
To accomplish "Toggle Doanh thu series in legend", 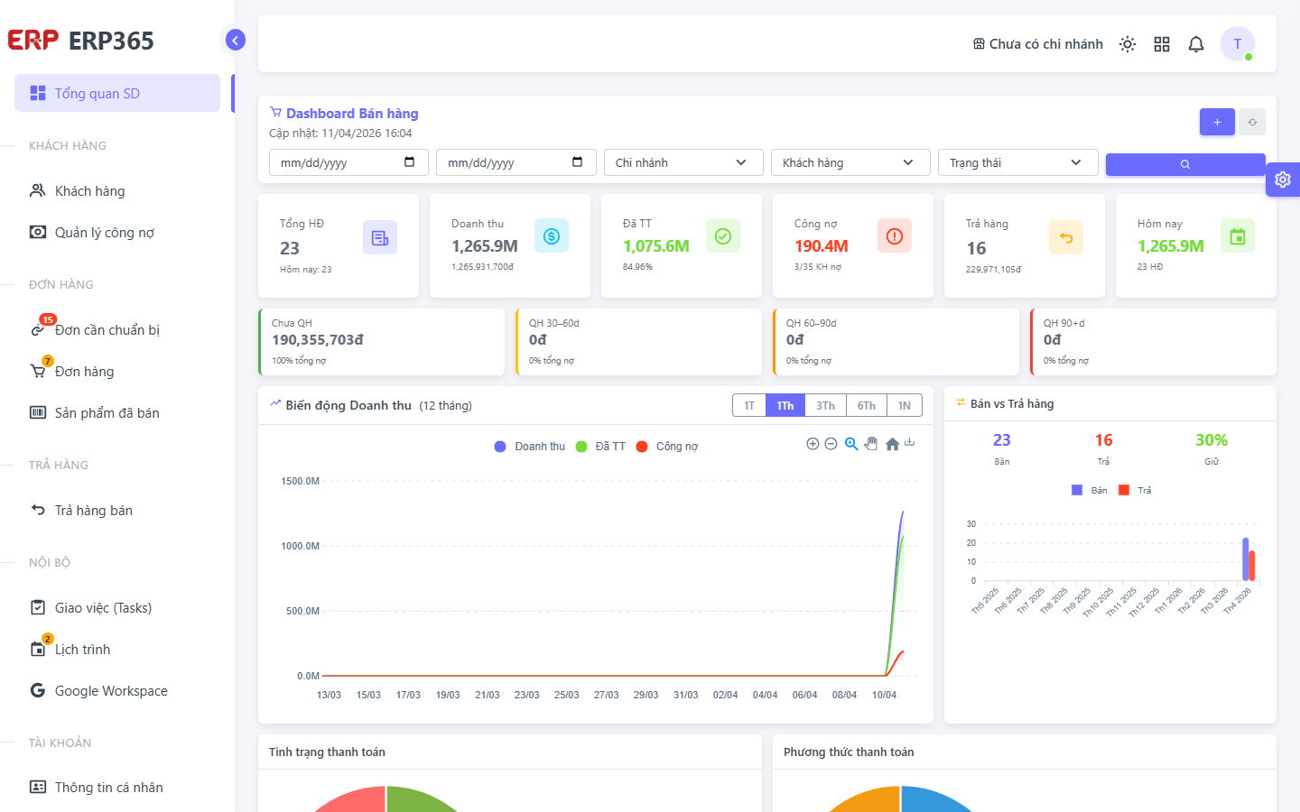I will (x=530, y=447).
